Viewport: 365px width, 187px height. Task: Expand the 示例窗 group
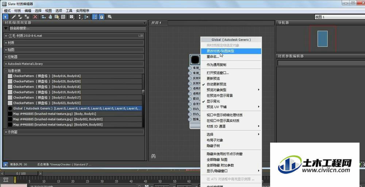click(74, 132)
